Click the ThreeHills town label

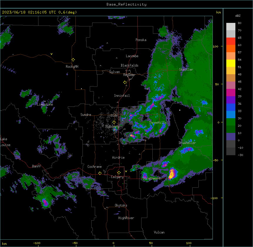coord(158,123)
